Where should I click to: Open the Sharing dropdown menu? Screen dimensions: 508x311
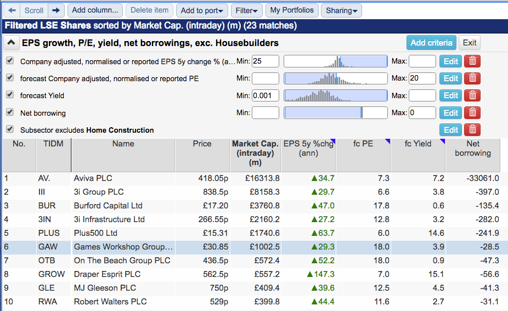pyautogui.click(x=341, y=10)
